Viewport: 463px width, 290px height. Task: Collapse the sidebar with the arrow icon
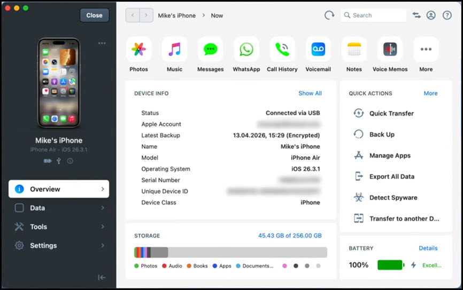coord(102,277)
